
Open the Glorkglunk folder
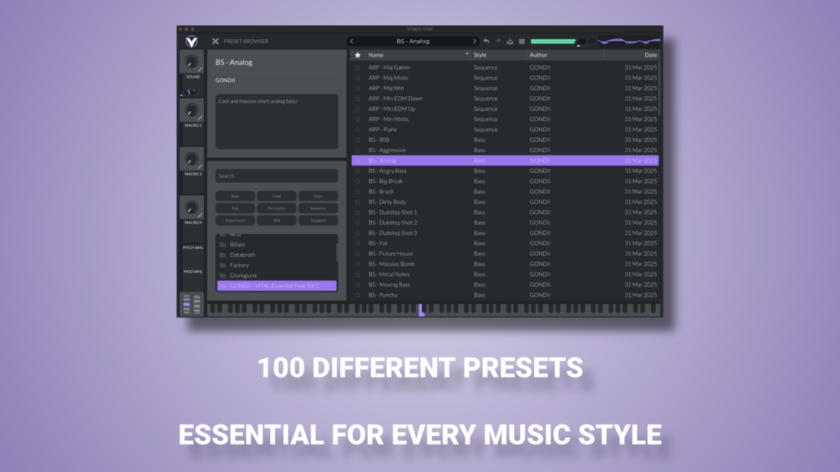[277, 276]
